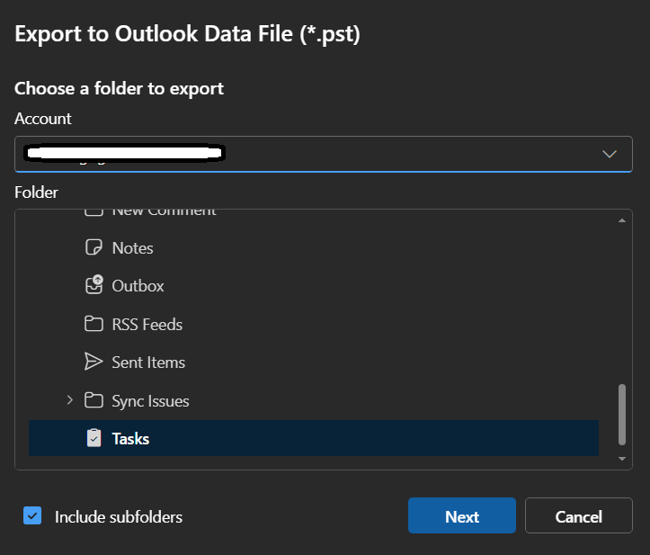Select the Tasks folder label

[x=130, y=439]
